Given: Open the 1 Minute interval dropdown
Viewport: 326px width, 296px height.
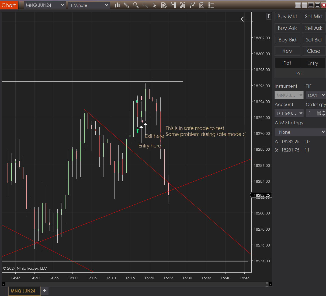Looking at the screenshot, I should (89, 5).
